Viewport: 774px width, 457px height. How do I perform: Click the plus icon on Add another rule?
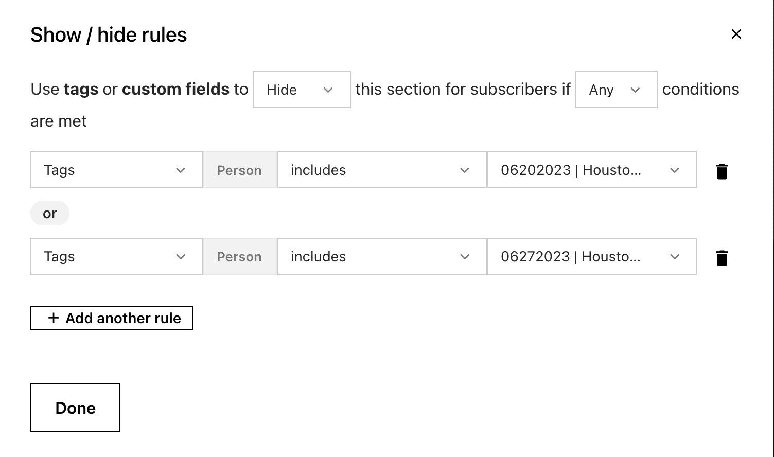[53, 318]
